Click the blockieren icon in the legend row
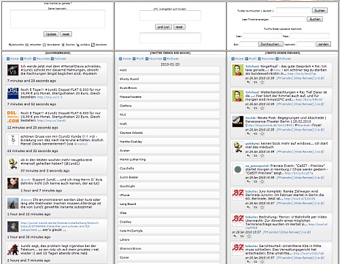This screenshot has width=340, height=264. (x=93, y=45)
